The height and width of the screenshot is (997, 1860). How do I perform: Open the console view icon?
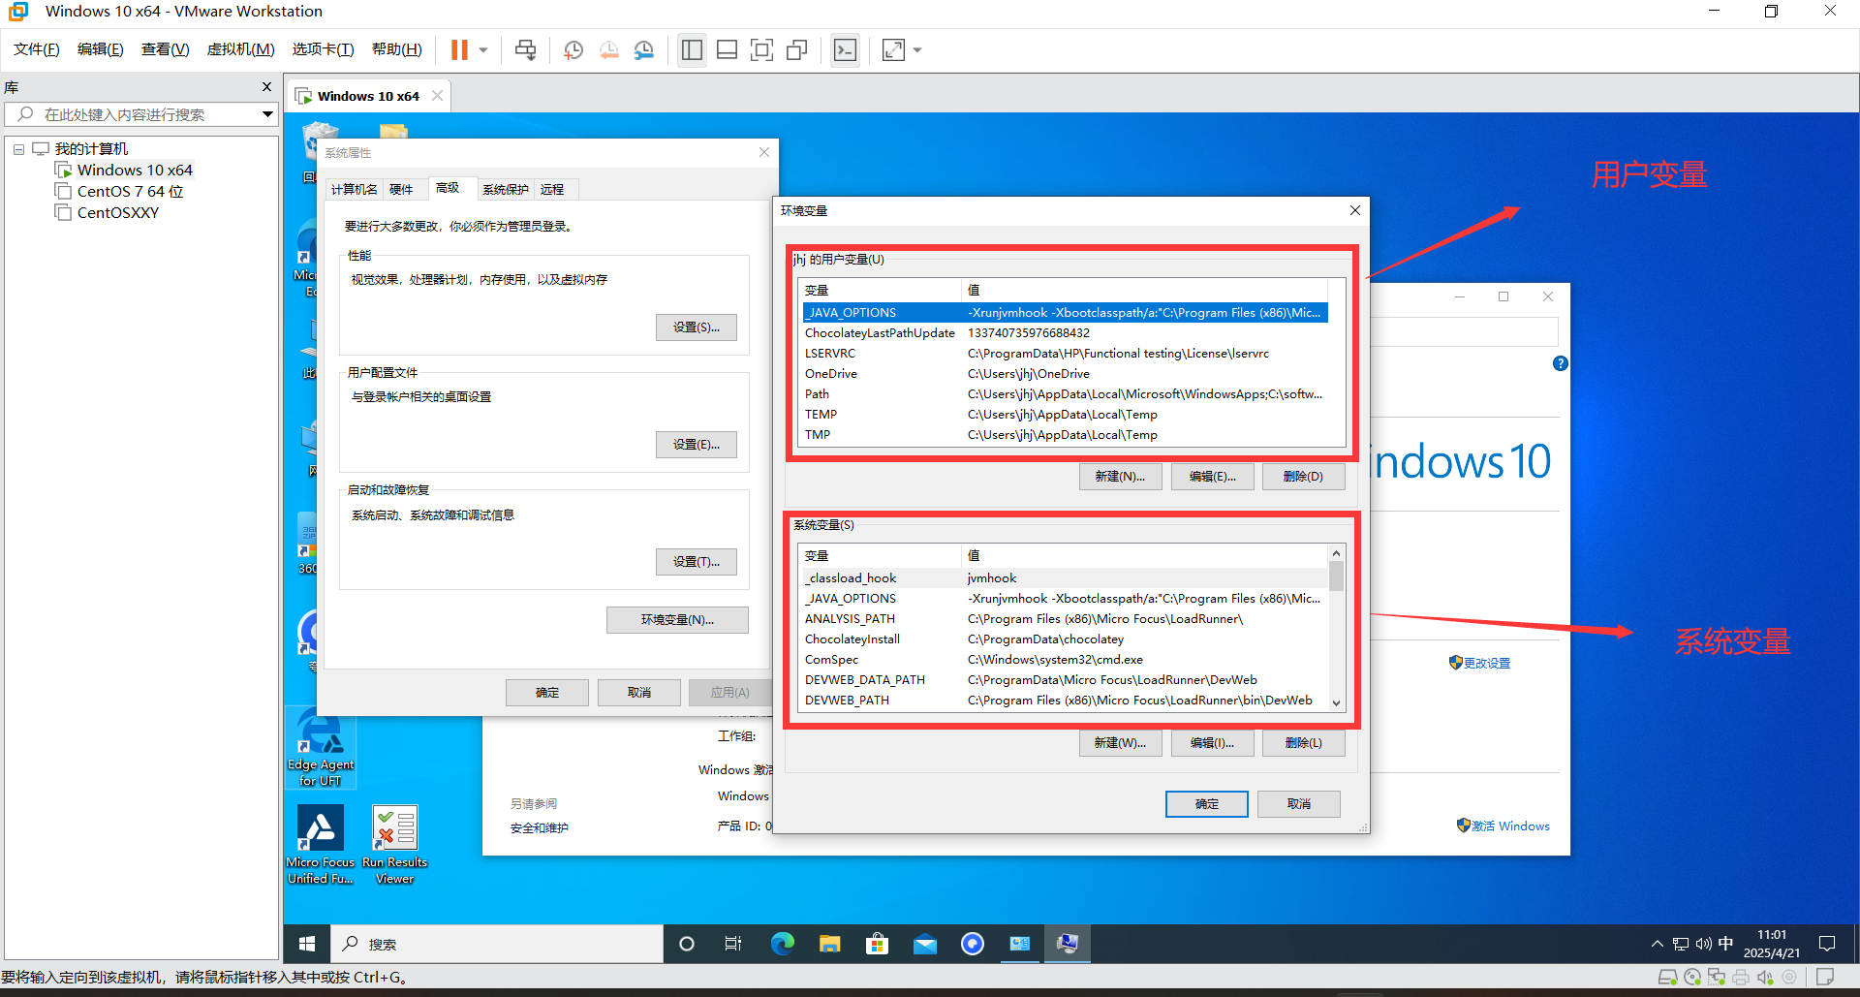pyautogui.click(x=845, y=49)
